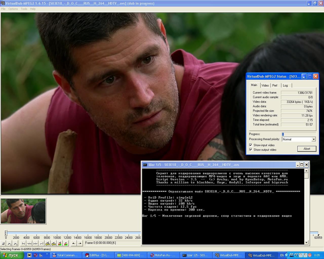This screenshot has height=259, width=324.
Task: Set selection start mark-in button
Action: 74,243
